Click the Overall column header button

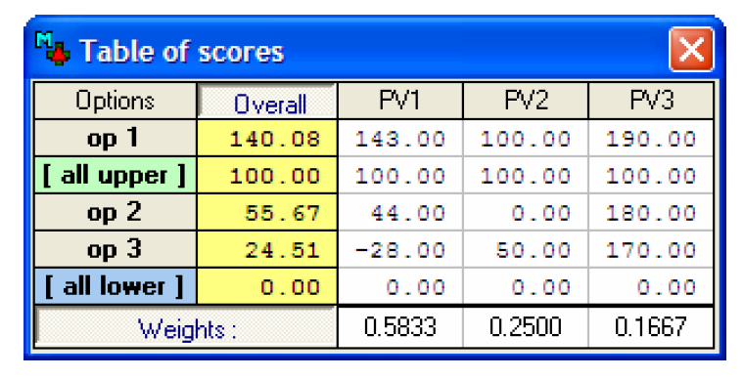tap(267, 101)
